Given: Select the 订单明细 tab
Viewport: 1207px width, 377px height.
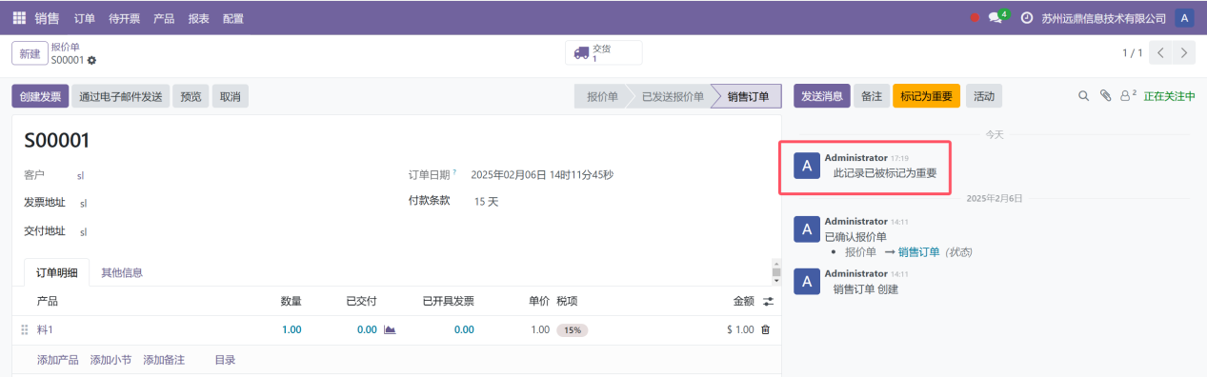Looking at the screenshot, I should coord(56,272).
